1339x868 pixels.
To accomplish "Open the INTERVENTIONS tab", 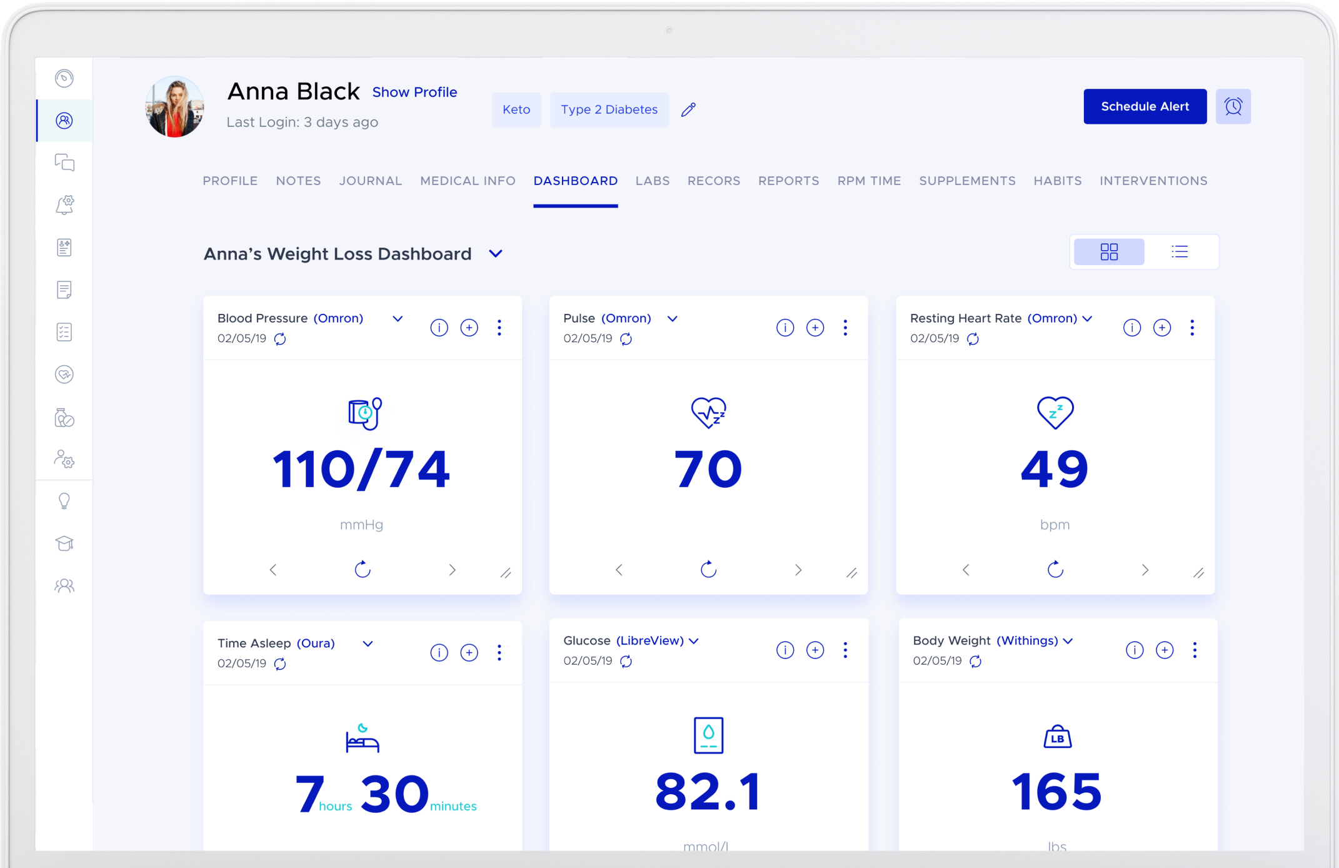I will pos(1153,181).
